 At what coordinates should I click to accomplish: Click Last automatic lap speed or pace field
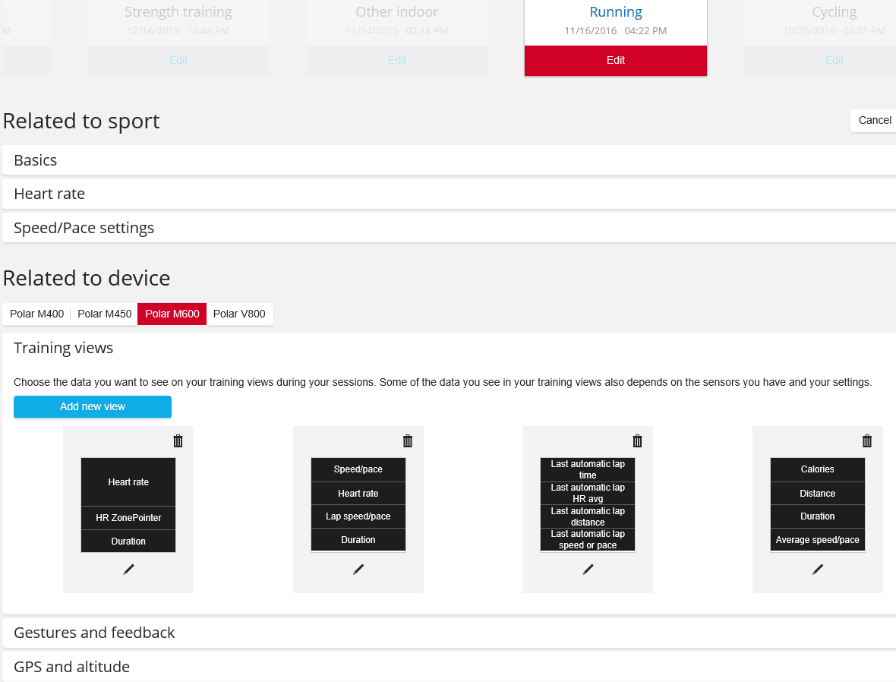pos(588,540)
